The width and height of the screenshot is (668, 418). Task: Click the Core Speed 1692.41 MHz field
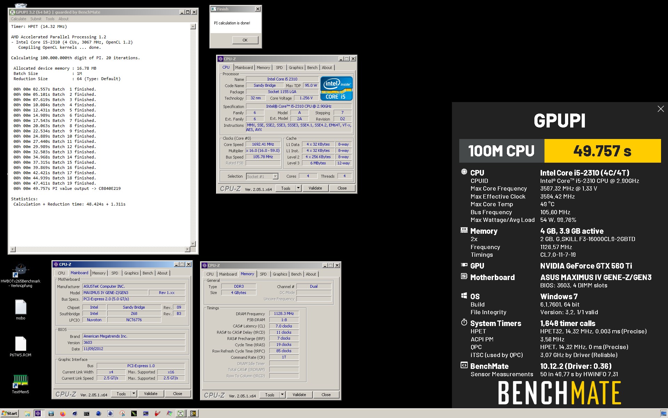263,144
